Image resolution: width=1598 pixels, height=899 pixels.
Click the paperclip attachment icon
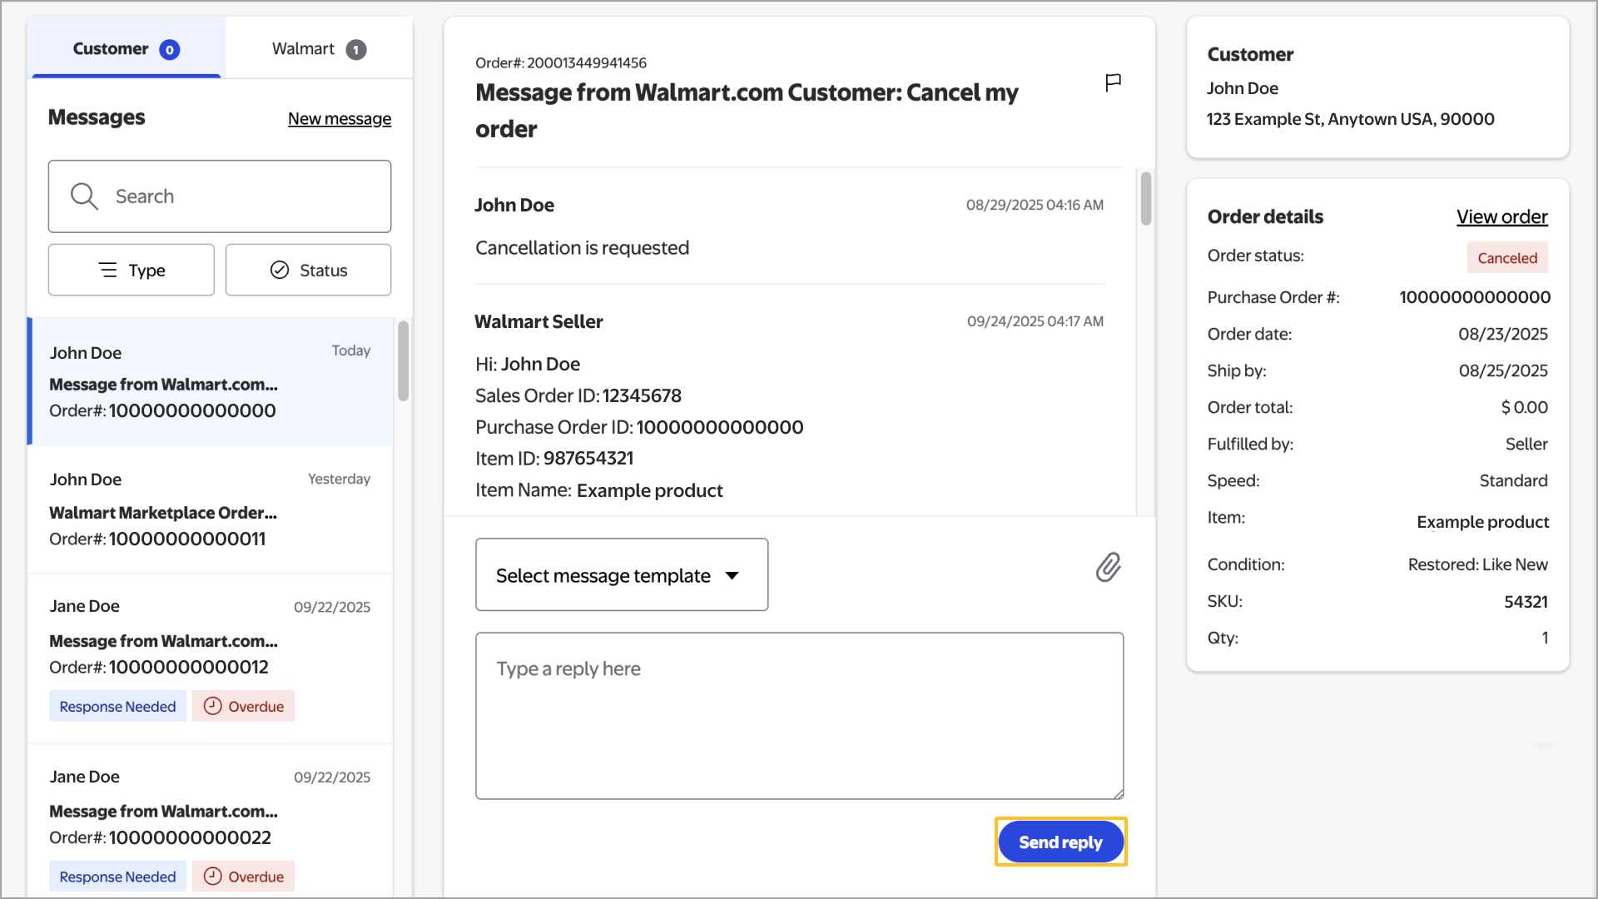(x=1108, y=568)
